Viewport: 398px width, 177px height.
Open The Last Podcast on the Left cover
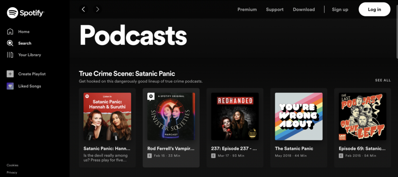click(x=363, y=117)
